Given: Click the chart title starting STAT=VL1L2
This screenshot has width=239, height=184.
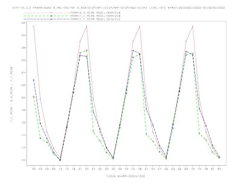Looking at the screenshot, I should (119, 8).
